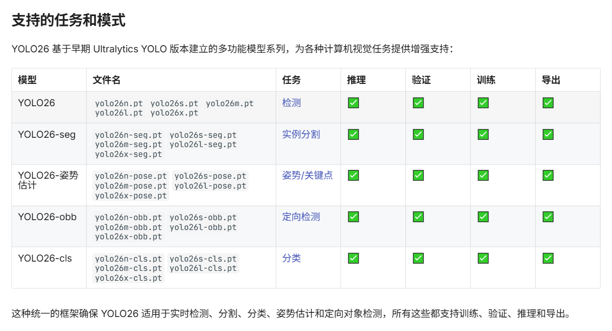Click the yolo26n-seg.pt file name
Viewport: 612px width, 331px height.
128,135
